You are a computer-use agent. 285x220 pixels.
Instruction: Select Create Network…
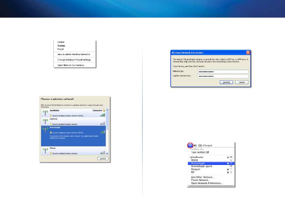tap(201, 180)
